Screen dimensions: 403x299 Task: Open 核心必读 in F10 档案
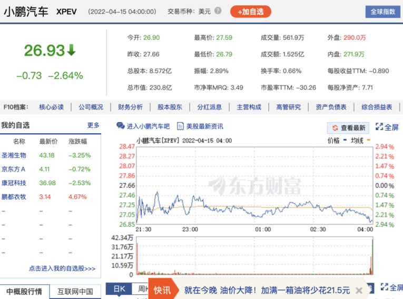pyautogui.click(x=52, y=107)
